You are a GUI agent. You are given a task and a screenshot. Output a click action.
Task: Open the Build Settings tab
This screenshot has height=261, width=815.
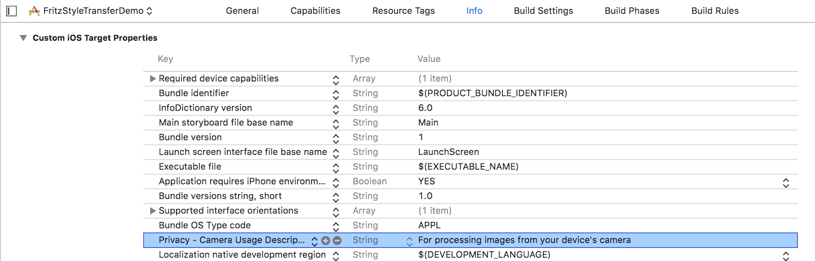click(x=543, y=11)
